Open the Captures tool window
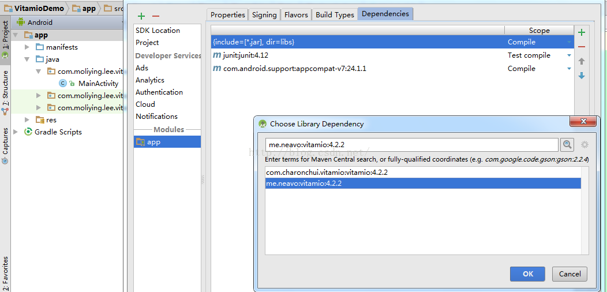607x292 pixels. pyautogui.click(x=5, y=145)
